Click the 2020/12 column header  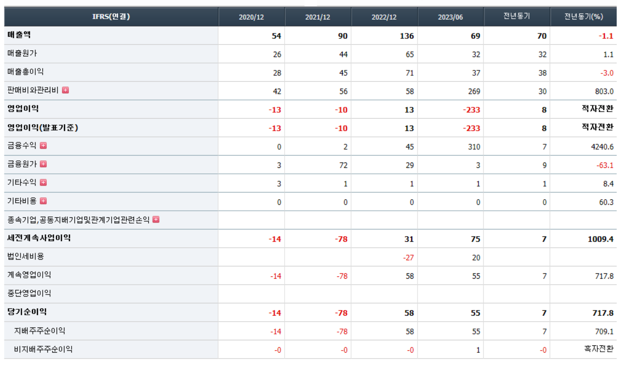pyautogui.click(x=252, y=17)
